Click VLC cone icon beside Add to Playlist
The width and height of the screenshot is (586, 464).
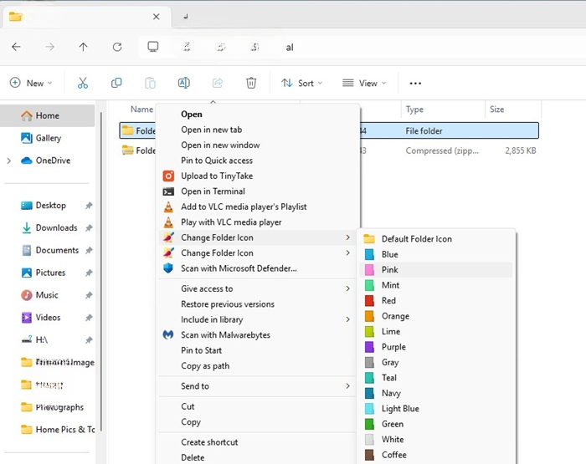[168, 207]
